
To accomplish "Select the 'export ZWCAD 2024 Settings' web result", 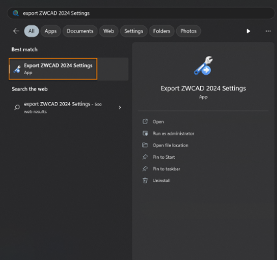I will (x=69, y=107).
